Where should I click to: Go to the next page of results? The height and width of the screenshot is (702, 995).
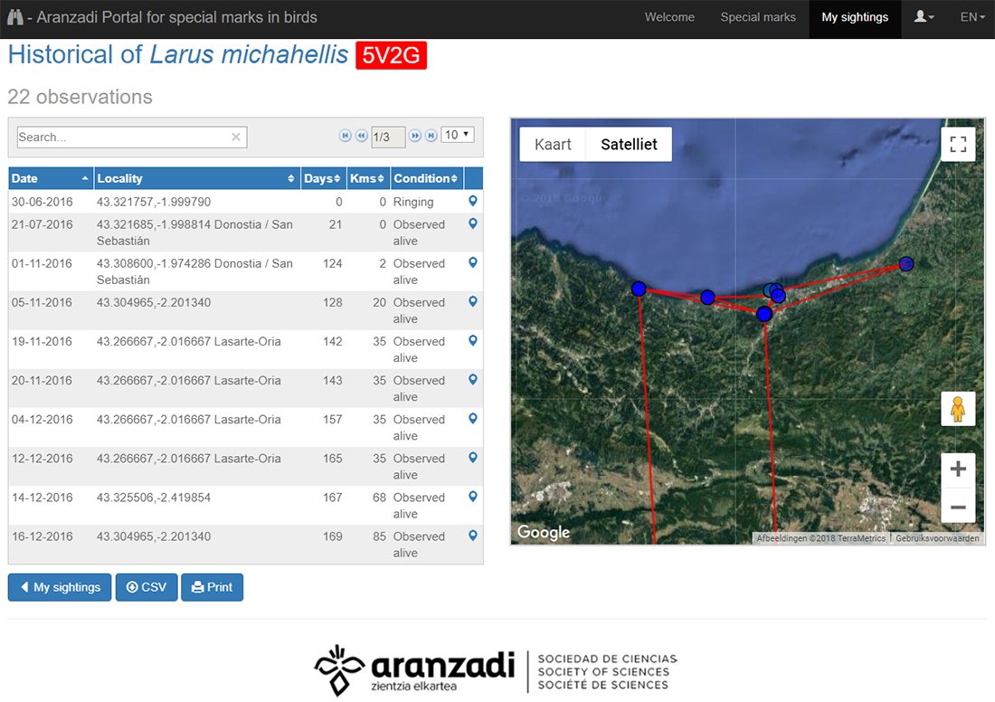pos(415,136)
